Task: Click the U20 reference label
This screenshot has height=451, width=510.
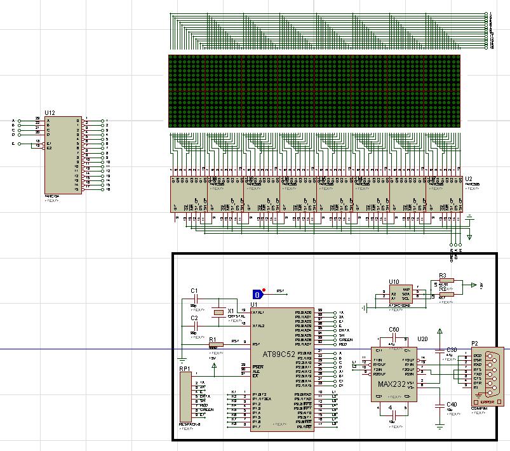Action: point(422,339)
